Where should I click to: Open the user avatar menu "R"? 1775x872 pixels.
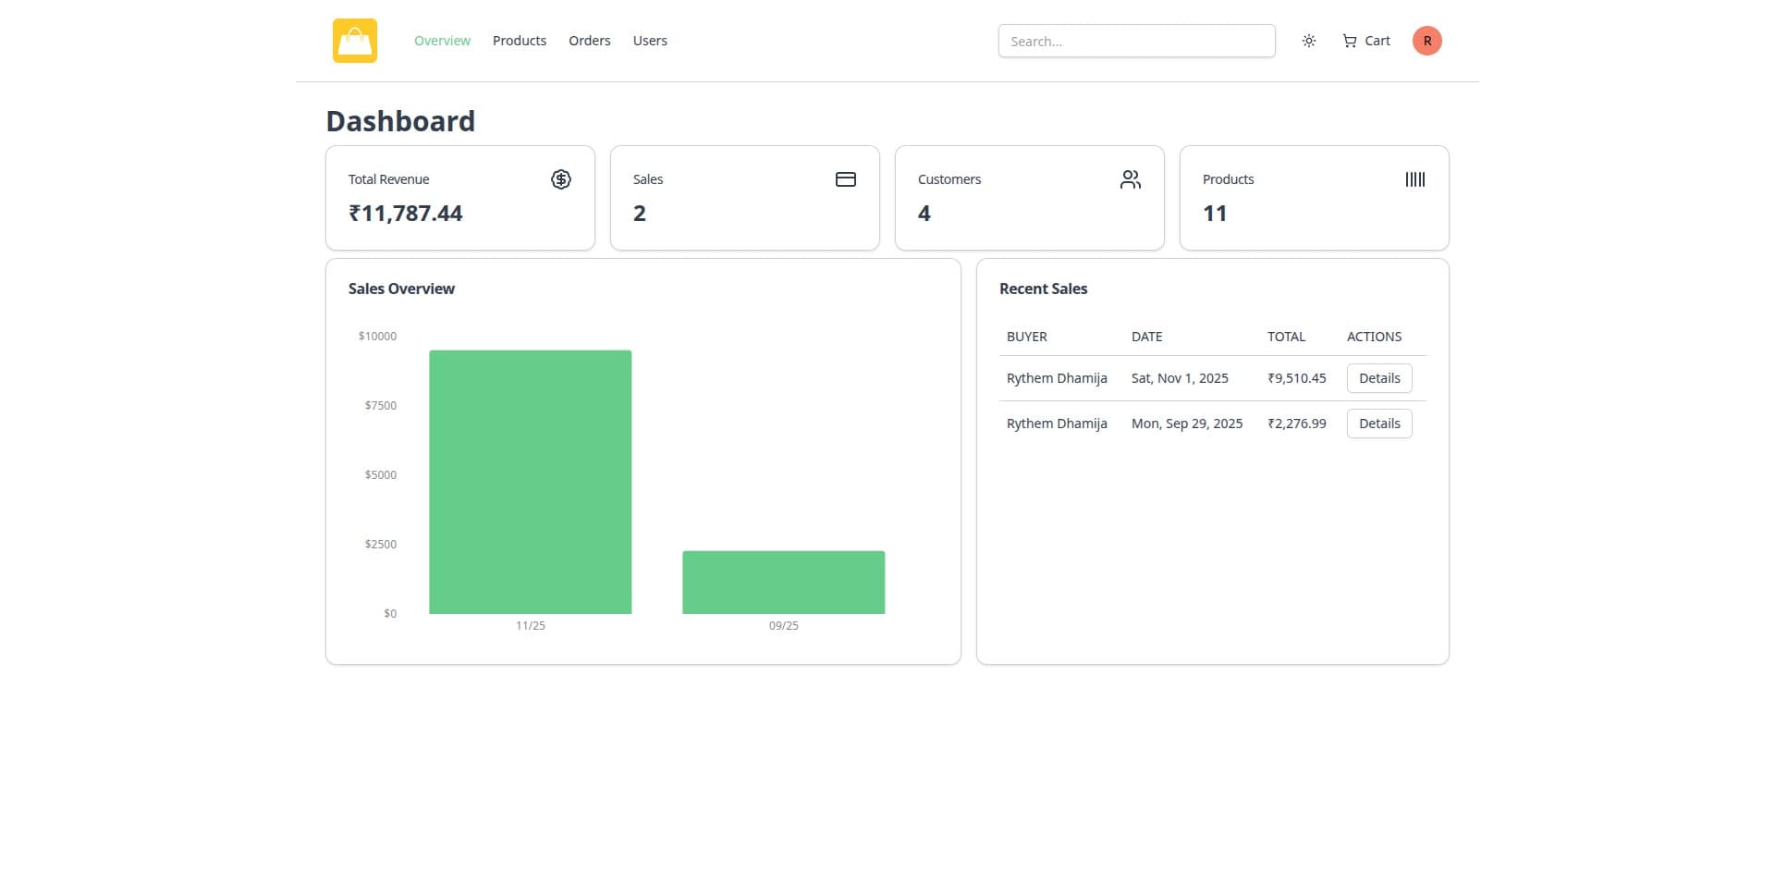(1426, 41)
